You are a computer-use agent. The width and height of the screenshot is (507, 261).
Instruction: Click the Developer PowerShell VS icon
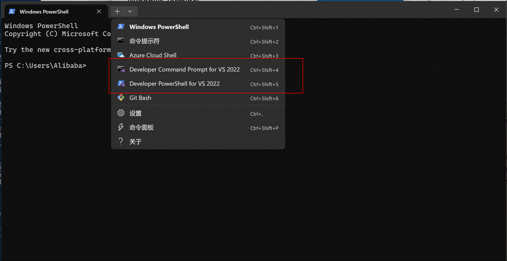[121, 84]
